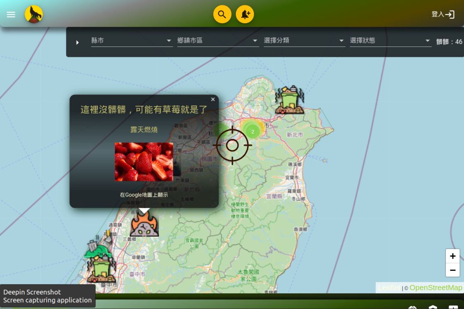Click the 太魯閣國家公園 map label
Image resolution: width=464 pixels, height=309 pixels.
pyautogui.click(x=248, y=275)
